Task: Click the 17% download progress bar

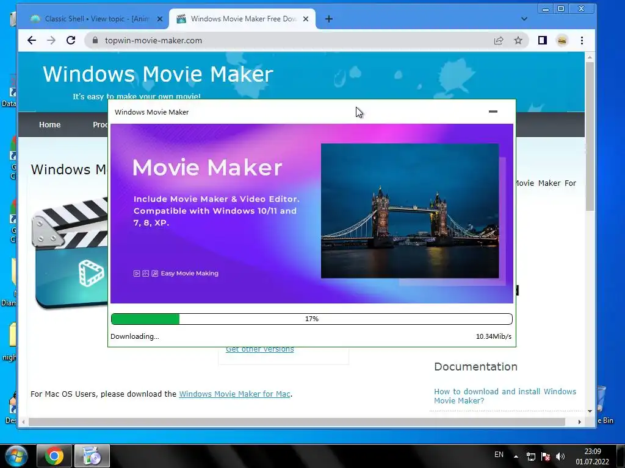Action: 312,319
